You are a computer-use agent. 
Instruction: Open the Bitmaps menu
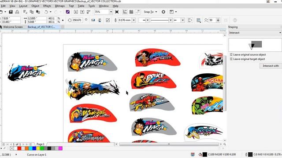click(60, 6)
